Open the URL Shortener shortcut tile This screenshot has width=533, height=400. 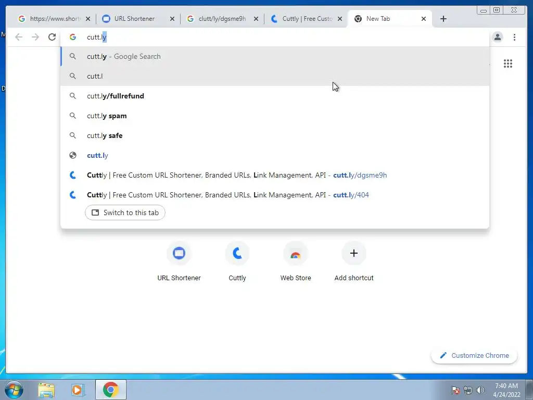tap(179, 262)
